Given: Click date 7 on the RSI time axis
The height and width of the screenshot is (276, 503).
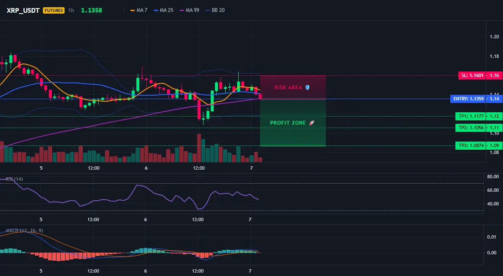Looking at the screenshot, I should coord(250,219).
